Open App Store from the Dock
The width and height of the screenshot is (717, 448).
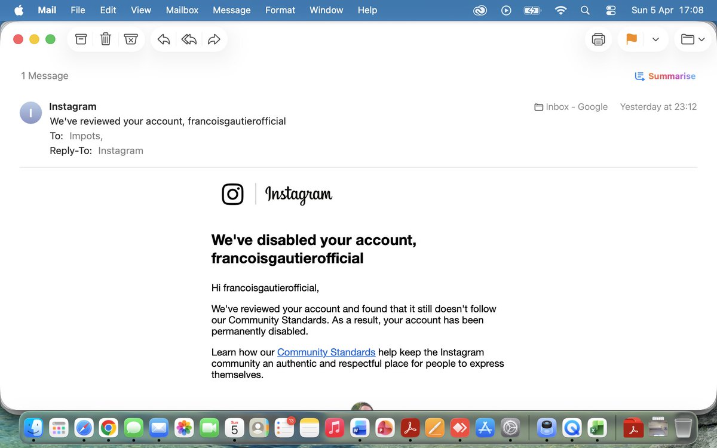485,428
